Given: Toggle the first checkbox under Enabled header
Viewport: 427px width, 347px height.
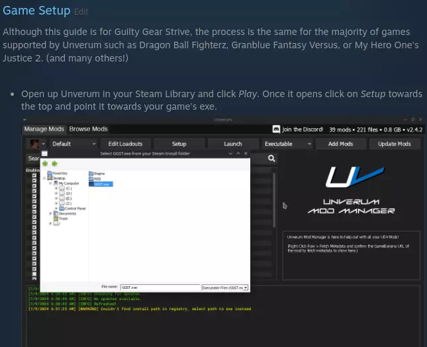Looking at the screenshot, I should point(34,175).
